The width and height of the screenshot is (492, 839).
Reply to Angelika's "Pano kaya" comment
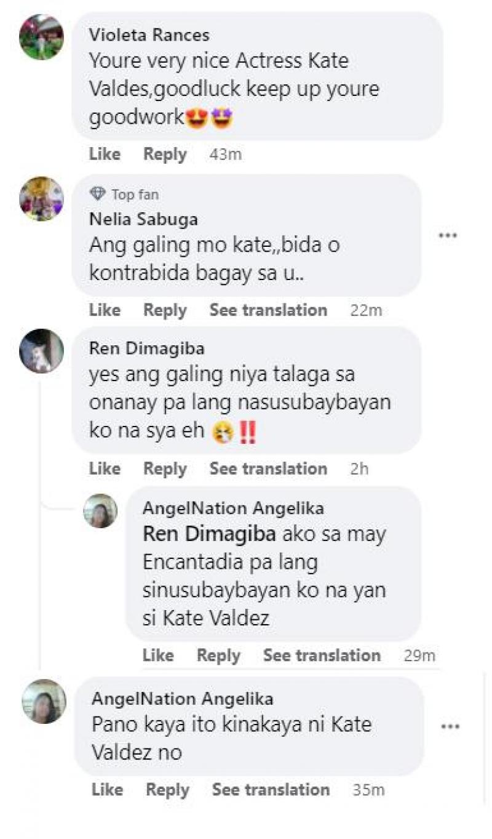167,790
